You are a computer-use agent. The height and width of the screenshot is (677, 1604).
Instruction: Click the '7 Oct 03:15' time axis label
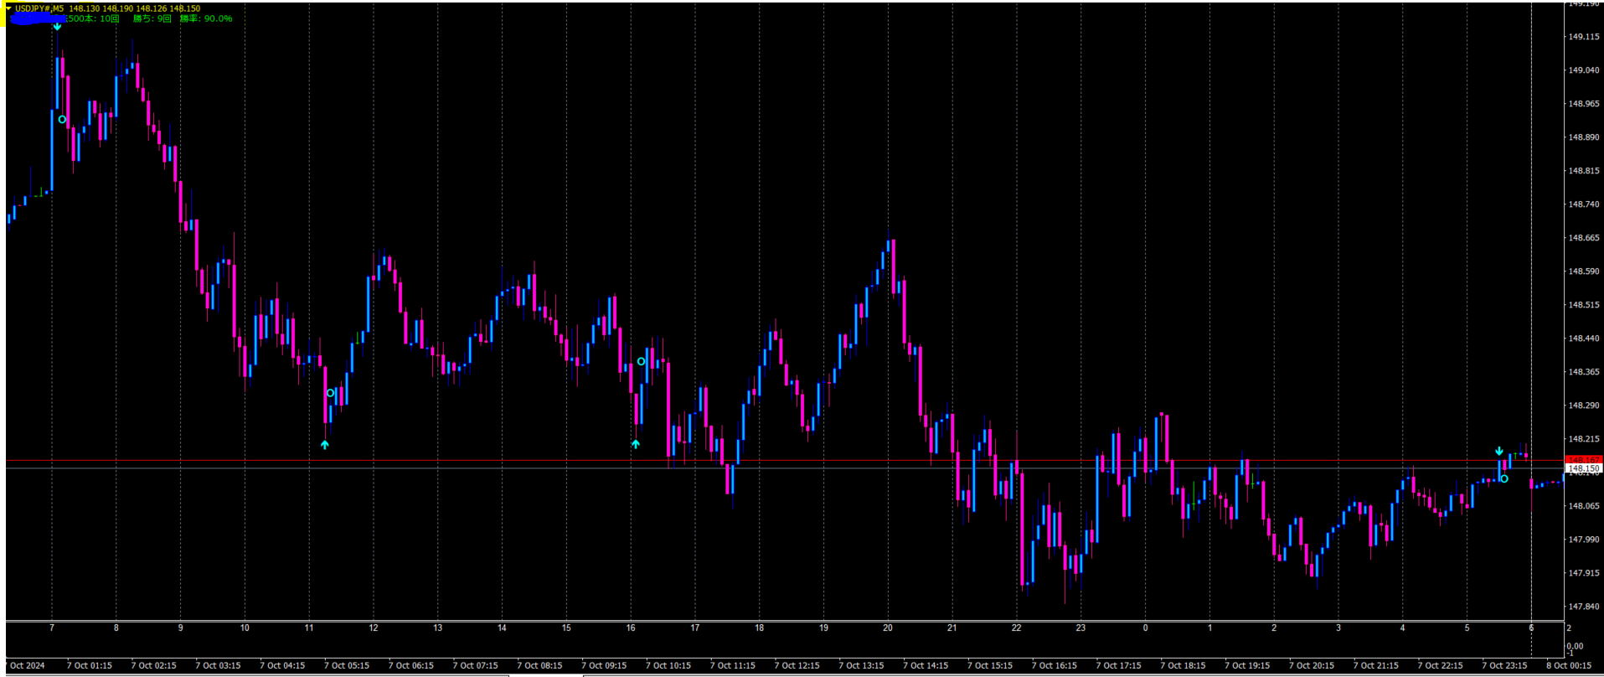click(x=218, y=666)
